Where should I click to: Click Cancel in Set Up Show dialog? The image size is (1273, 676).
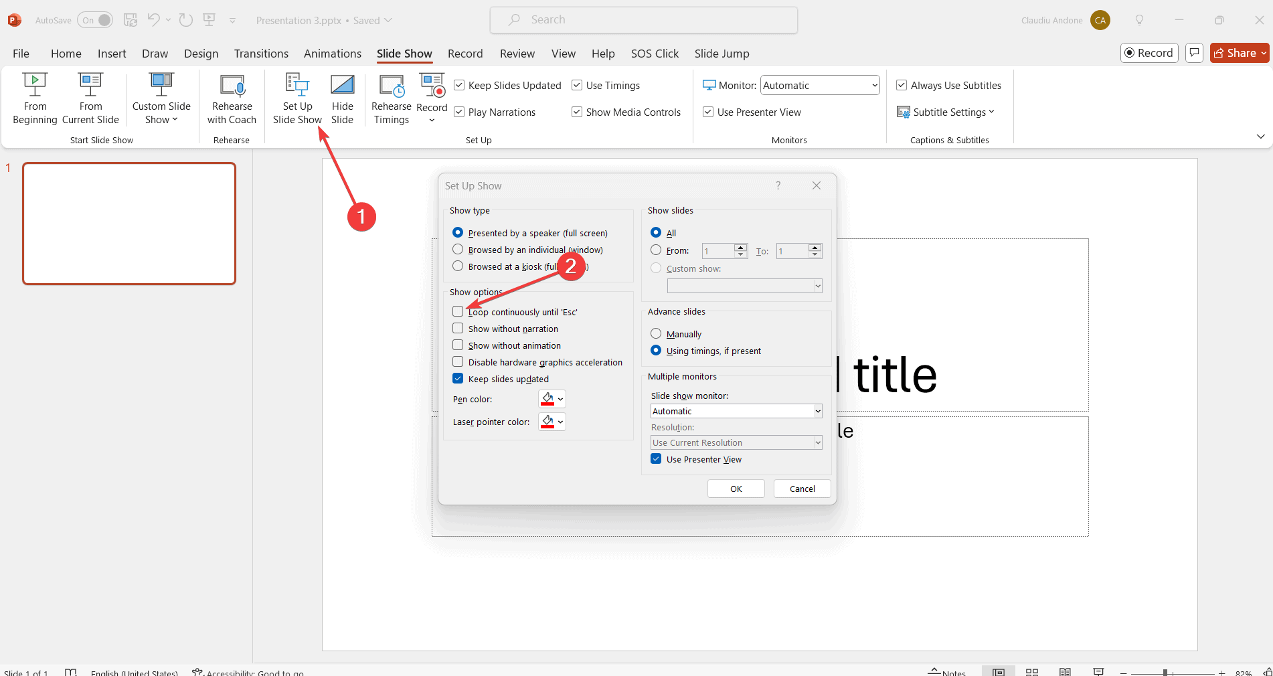(x=802, y=489)
